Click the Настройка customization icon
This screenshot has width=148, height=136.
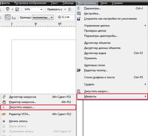(x=79, y=14)
